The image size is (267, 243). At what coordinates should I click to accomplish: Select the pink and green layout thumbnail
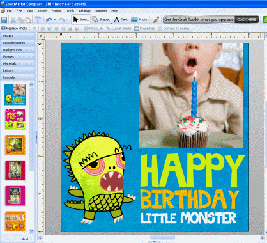tap(15, 120)
